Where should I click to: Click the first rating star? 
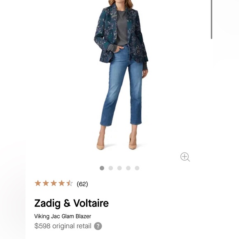[38, 183]
